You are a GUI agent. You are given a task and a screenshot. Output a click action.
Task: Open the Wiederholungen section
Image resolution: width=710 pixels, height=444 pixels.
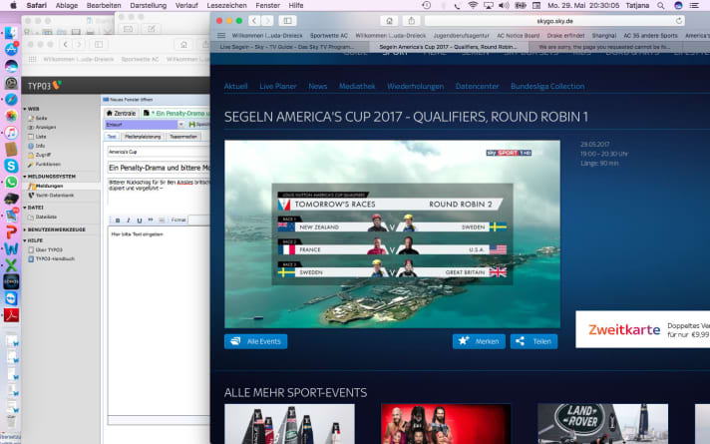(x=415, y=86)
